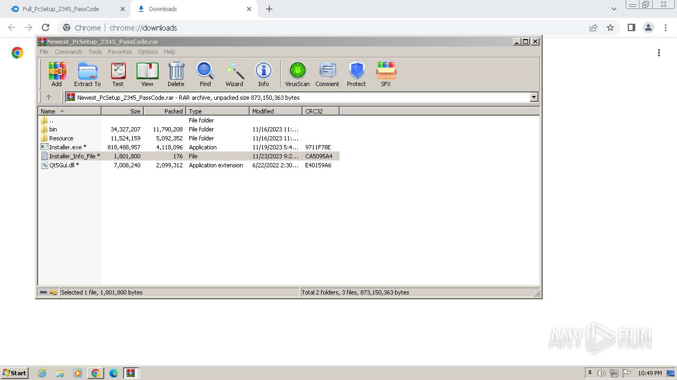
Task: Show hidden system tray icons
Action: tap(590, 373)
